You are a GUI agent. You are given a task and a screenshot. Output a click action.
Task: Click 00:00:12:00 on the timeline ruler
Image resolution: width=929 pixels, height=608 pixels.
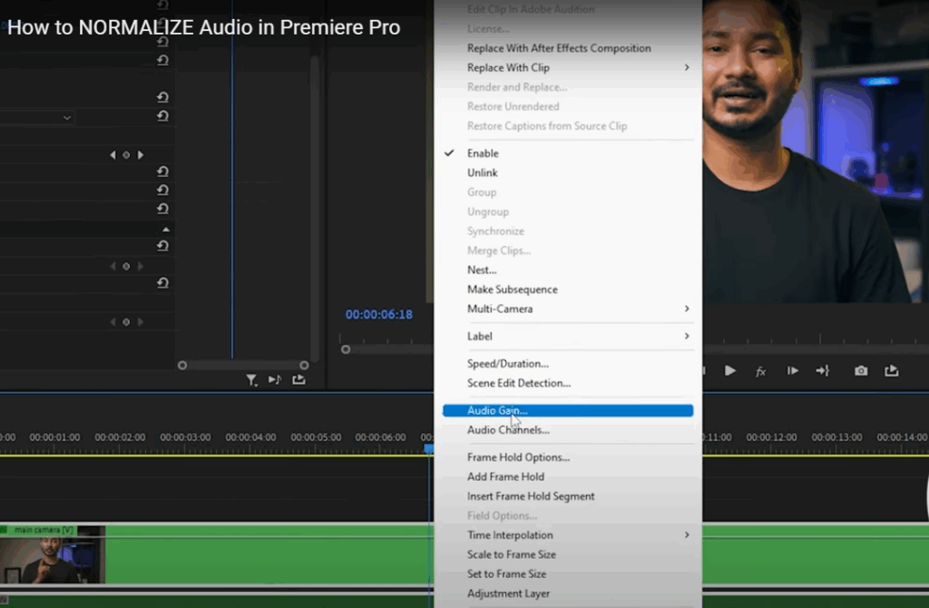coord(771,437)
